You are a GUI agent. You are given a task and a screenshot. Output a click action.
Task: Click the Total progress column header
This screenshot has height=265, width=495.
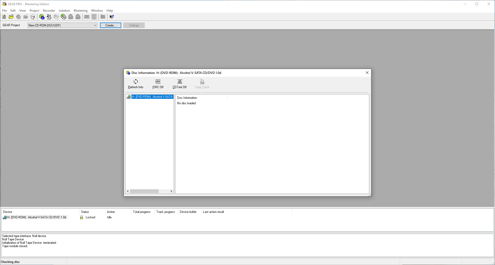(x=143, y=212)
